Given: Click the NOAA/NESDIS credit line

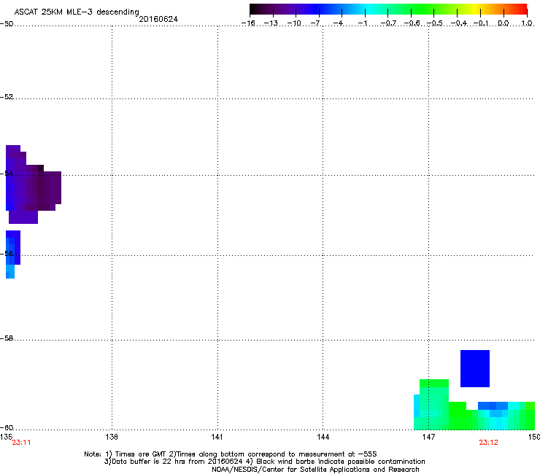Looking at the screenshot, I should [315, 470].
